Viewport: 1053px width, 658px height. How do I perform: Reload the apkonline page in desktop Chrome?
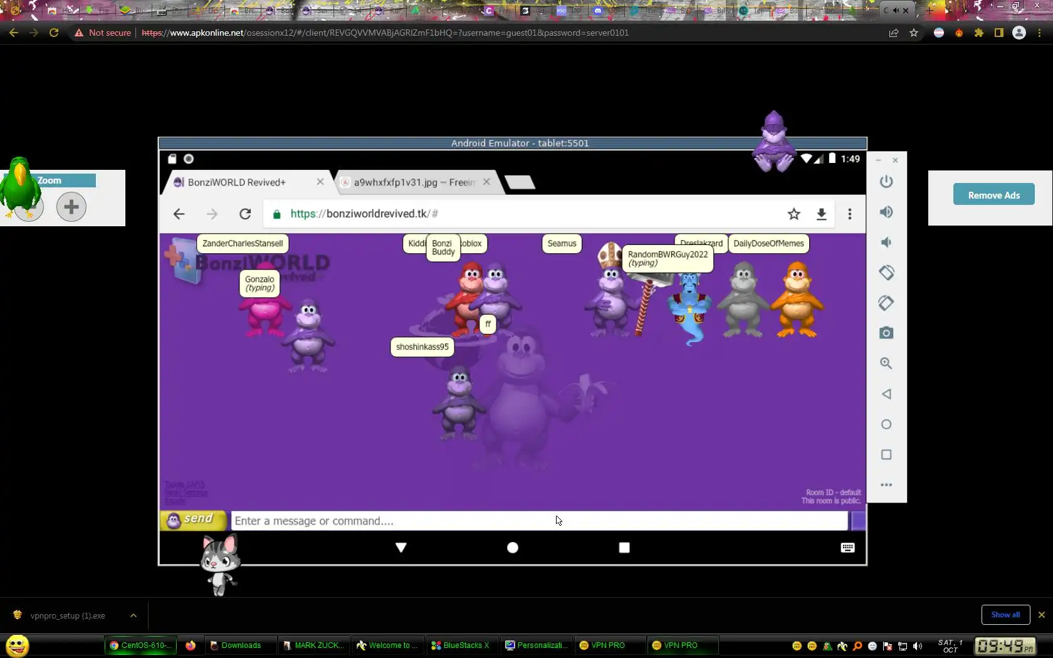[54, 33]
